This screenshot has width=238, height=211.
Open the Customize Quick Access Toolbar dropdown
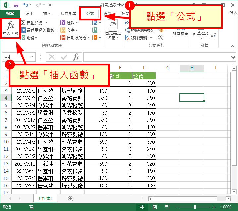[x=50, y=5]
